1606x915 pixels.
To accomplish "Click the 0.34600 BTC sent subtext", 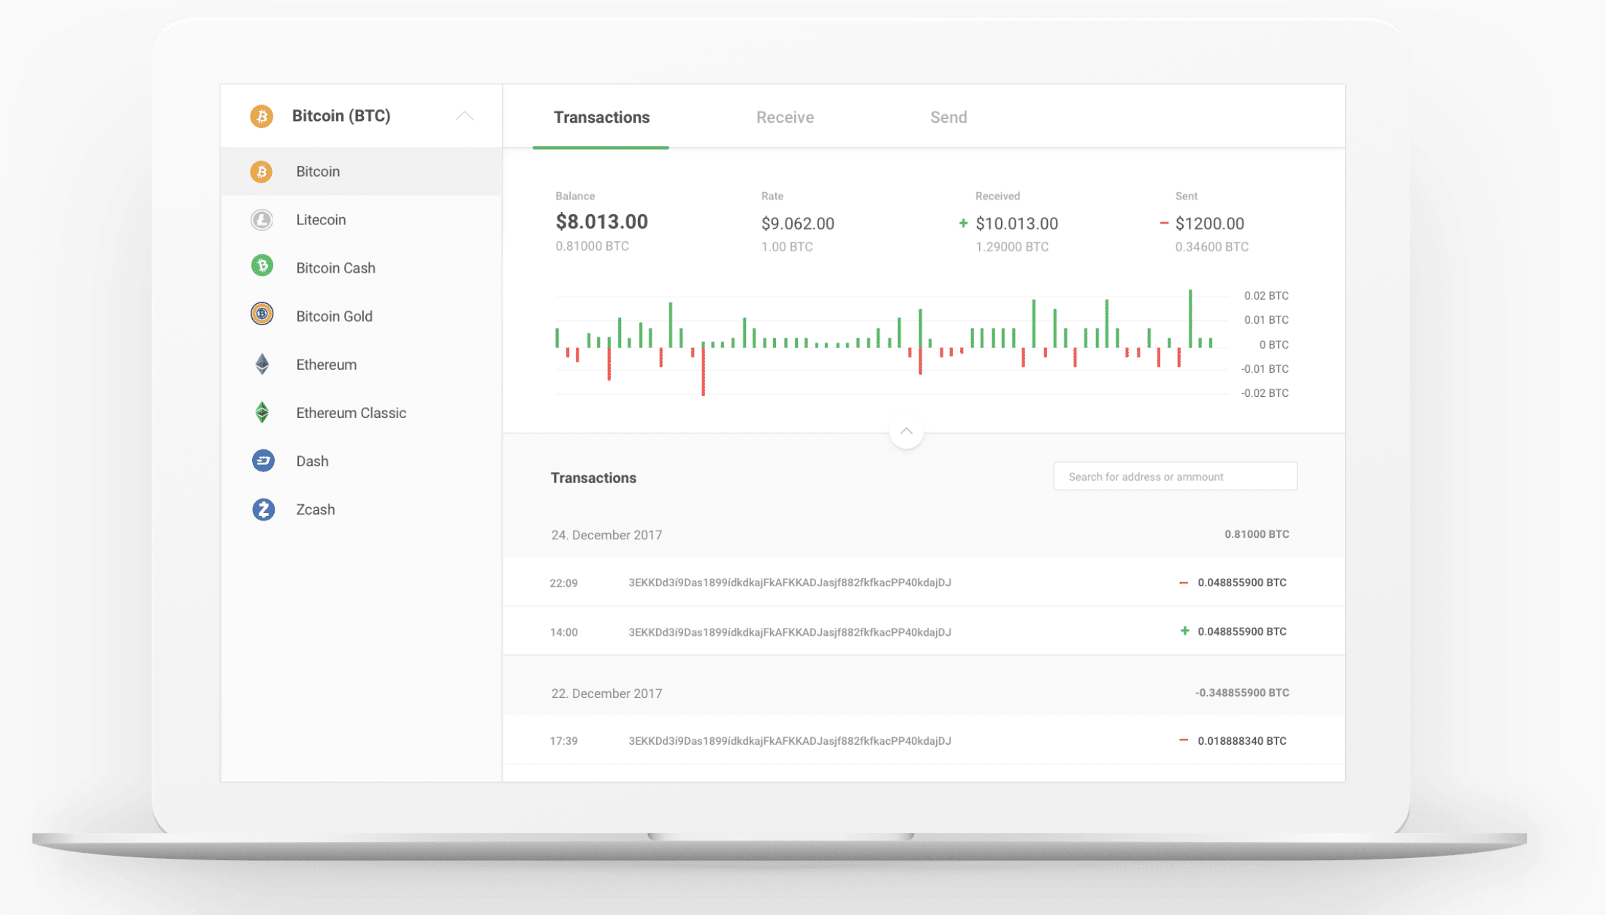I will pos(1211,247).
